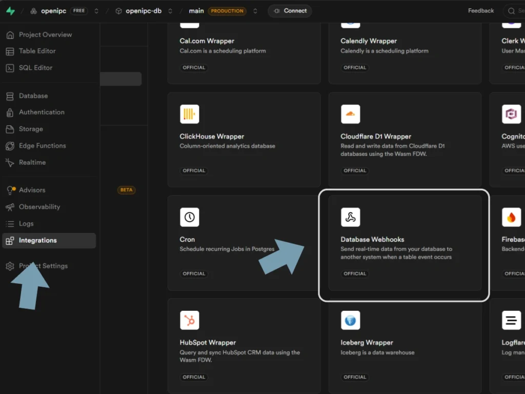Click the ClickHouse Wrapper logo icon
This screenshot has height=394, width=525.
pos(190,114)
